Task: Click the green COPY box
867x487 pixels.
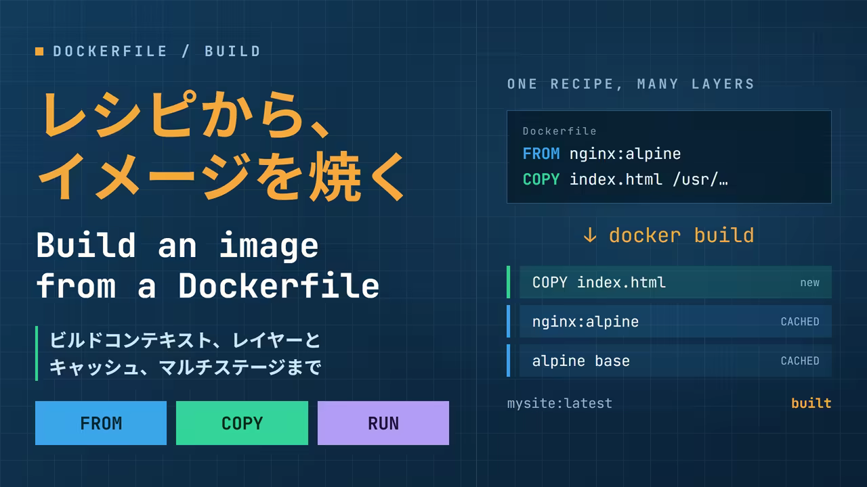Action: click(242, 423)
